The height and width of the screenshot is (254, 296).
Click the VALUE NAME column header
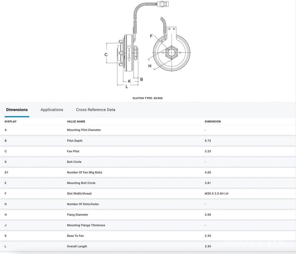tap(76, 122)
